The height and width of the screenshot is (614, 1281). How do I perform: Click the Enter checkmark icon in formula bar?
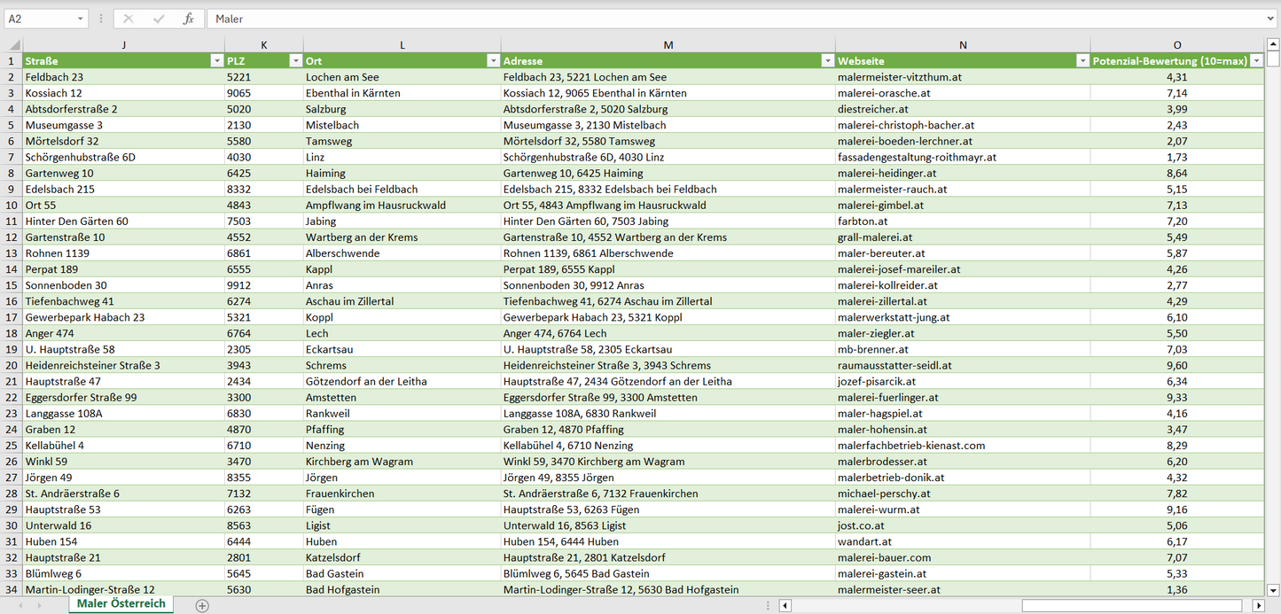[159, 19]
